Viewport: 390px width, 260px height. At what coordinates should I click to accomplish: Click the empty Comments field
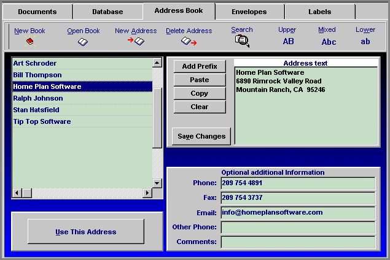pyautogui.click(x=298, y=242)
